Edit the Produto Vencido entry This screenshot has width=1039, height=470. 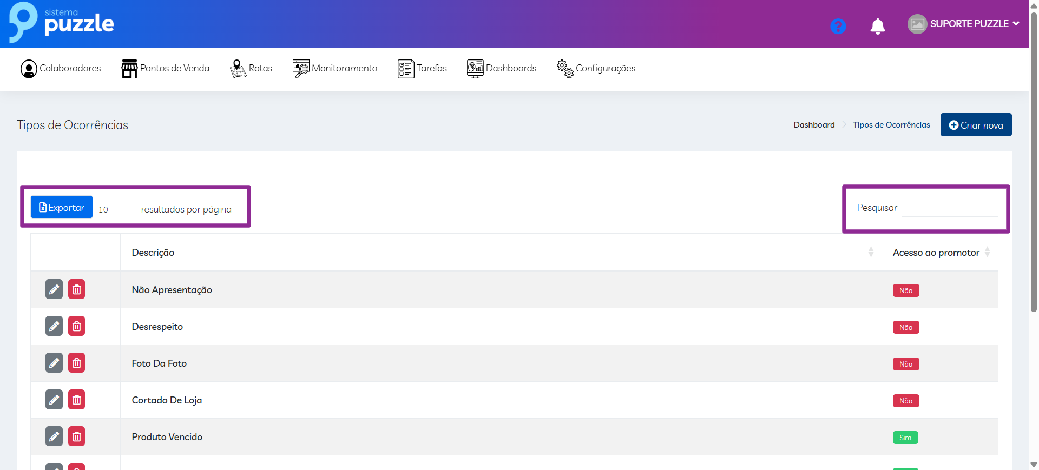coord(54,436)
